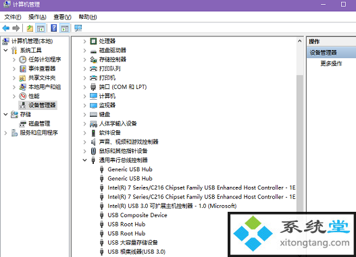Open the 文件(F) menu
Image resolution: width=356 pixels, height=257 pixels.
13,17
